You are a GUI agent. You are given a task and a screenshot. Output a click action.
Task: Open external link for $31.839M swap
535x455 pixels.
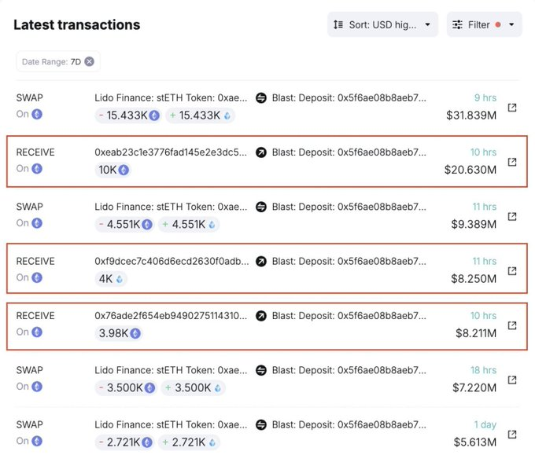(x=512, y=108)
